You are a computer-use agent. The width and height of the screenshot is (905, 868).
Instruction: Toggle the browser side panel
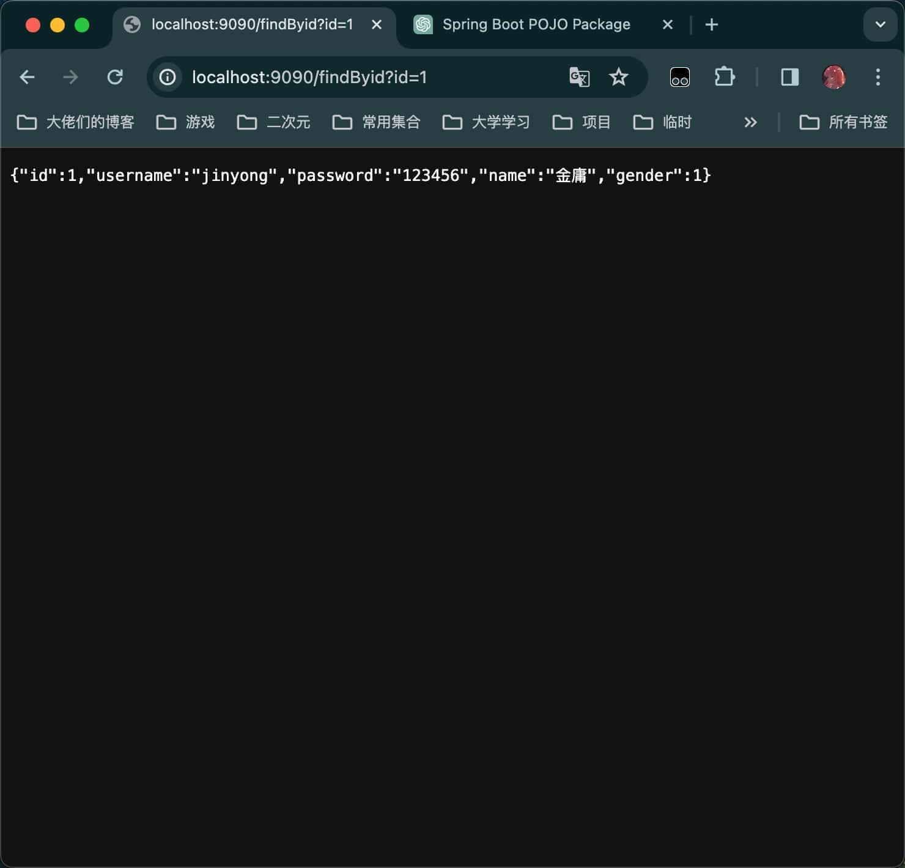(789, 77)
